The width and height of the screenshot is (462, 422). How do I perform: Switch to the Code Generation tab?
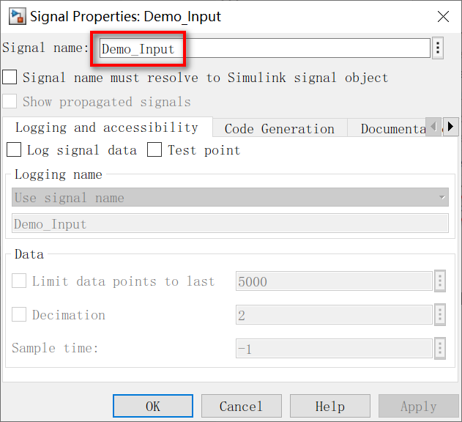coord(280,128)
